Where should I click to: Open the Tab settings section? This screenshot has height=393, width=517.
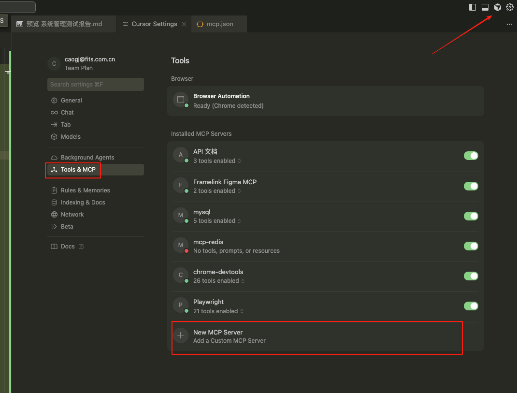click(96, 125)
